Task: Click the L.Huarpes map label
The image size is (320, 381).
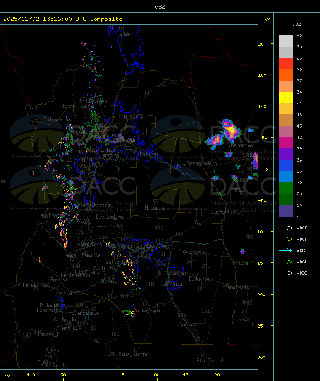Action: [x=201, y=279]
